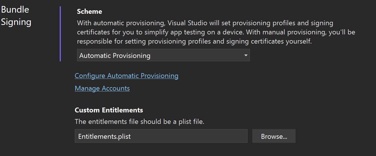
Task: Click the Custom Entitlements heading
Action: click(x=109, y=110)
